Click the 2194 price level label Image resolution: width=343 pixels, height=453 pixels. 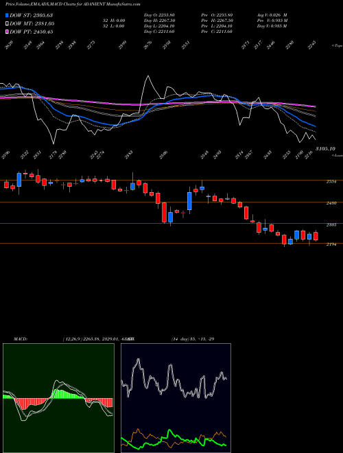[331, 245]
